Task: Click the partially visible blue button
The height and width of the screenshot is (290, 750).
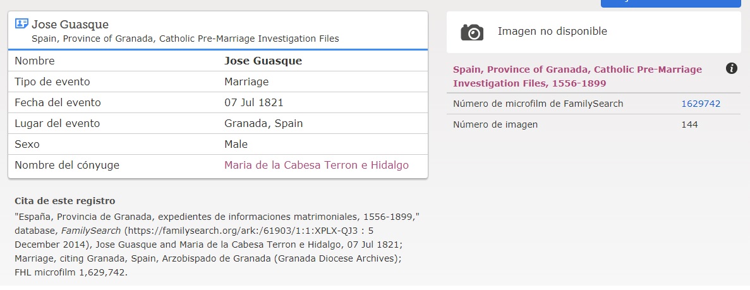Action: [670, 3]
